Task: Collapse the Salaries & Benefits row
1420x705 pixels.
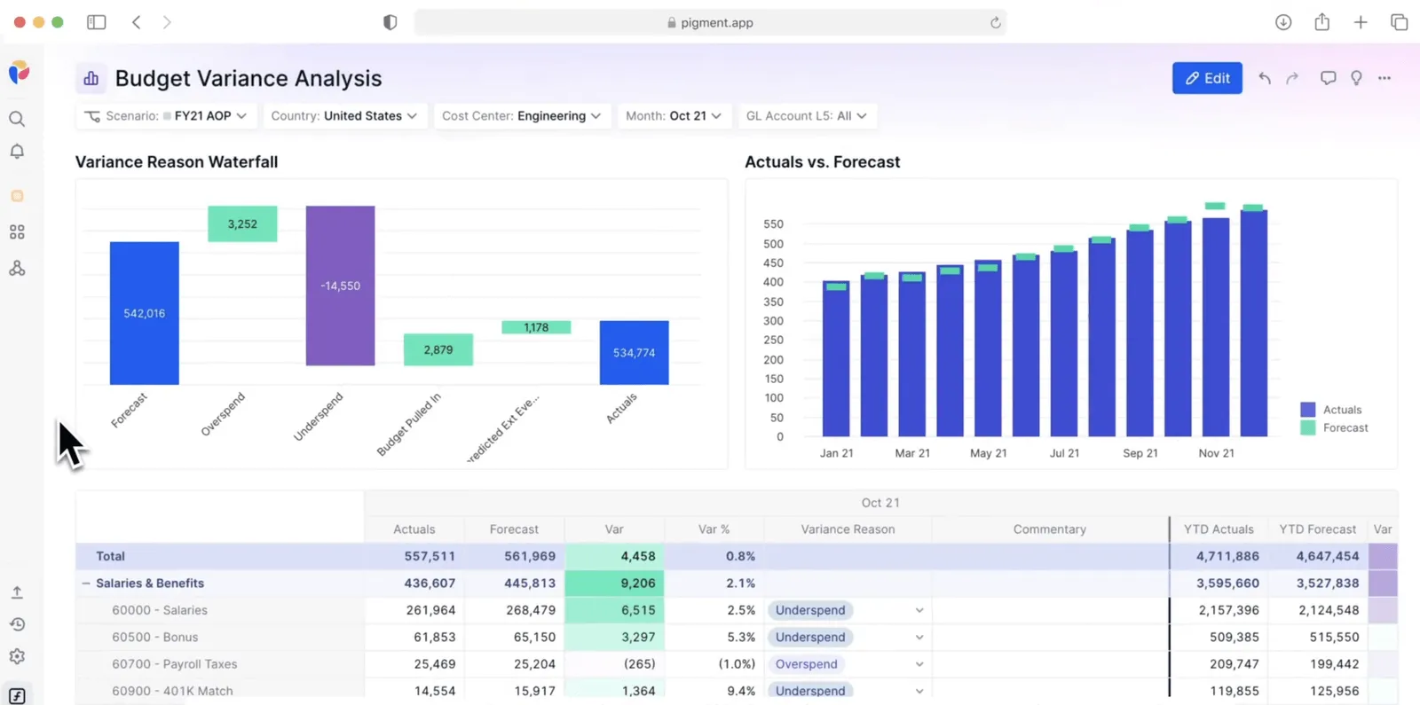Action: coord(86,584)
